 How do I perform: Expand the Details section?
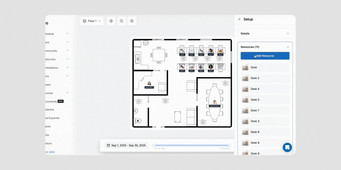288,33
